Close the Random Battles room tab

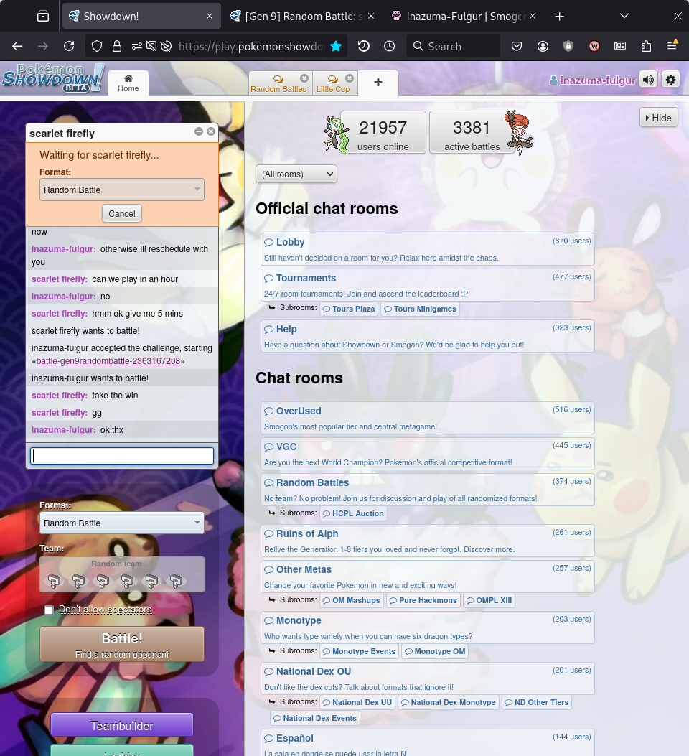click(304, 78)
